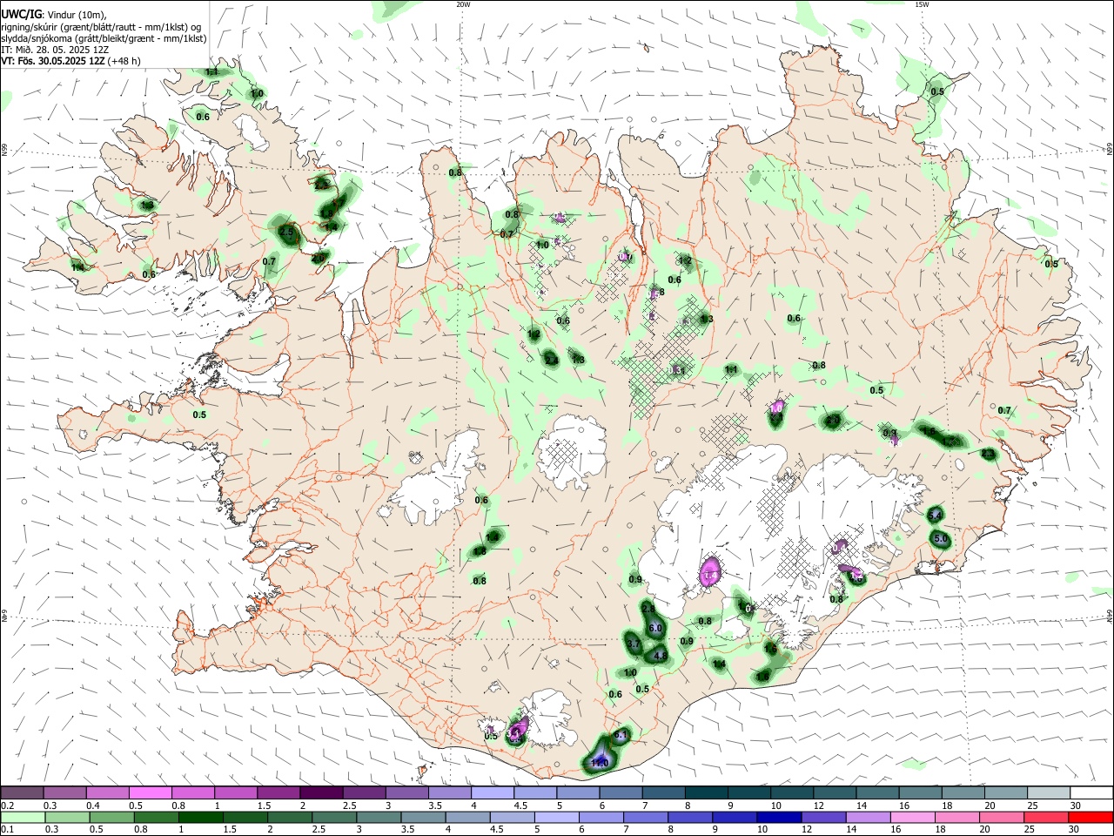Click the 4.8 precipitation value on the map

660,656
